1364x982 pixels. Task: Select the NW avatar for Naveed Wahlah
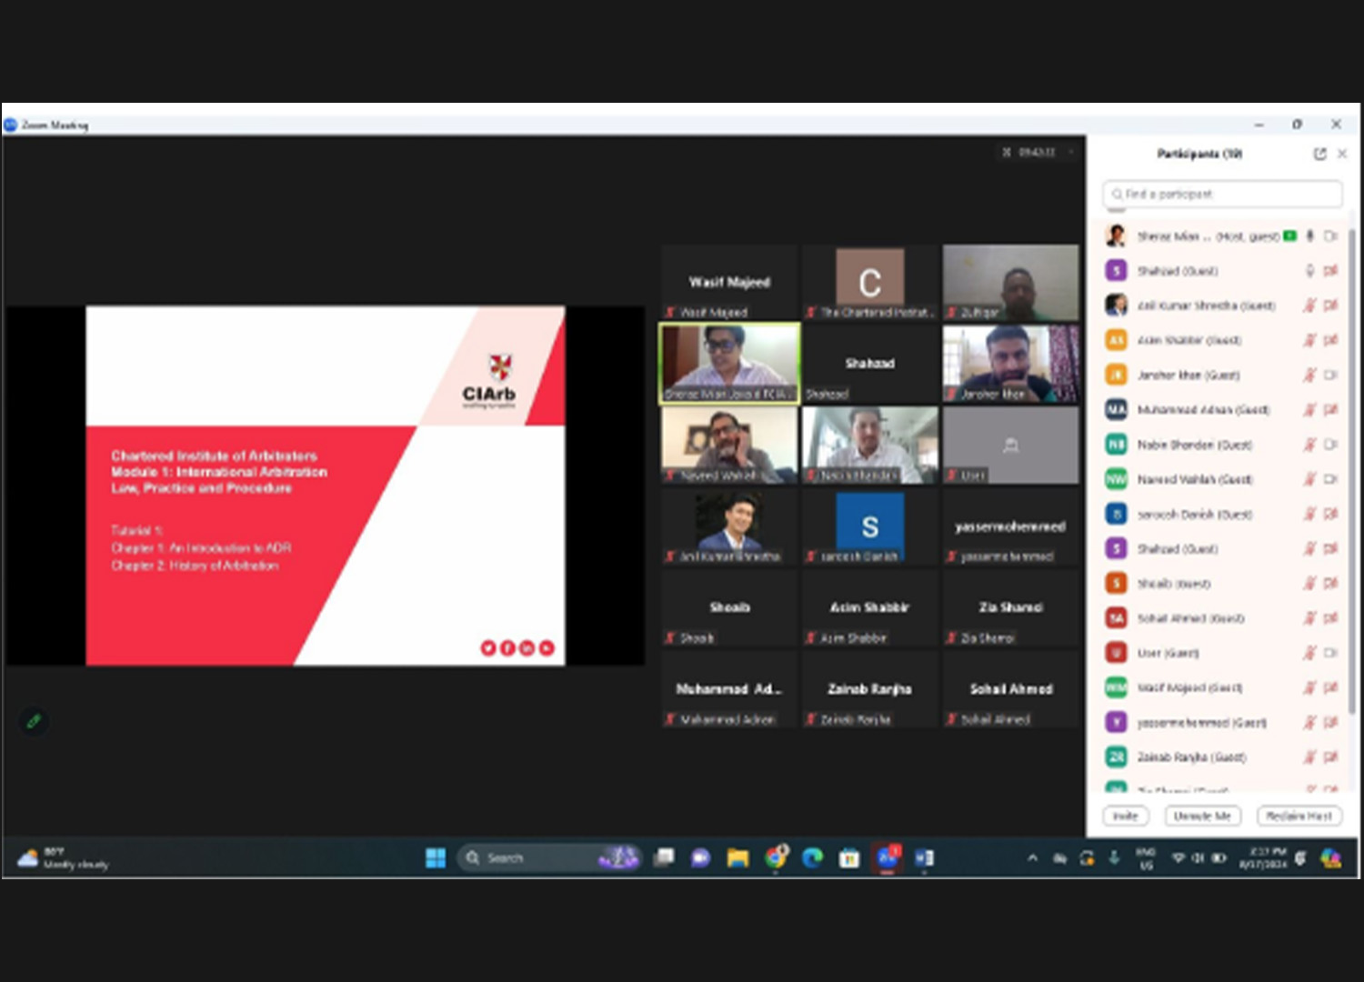(1116, 479)
